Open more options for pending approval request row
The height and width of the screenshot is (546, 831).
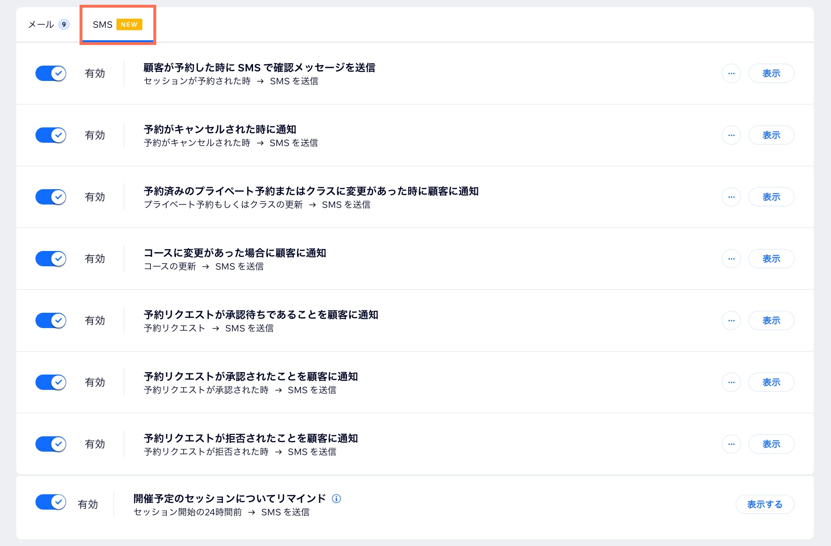click(x=731, y=320)
